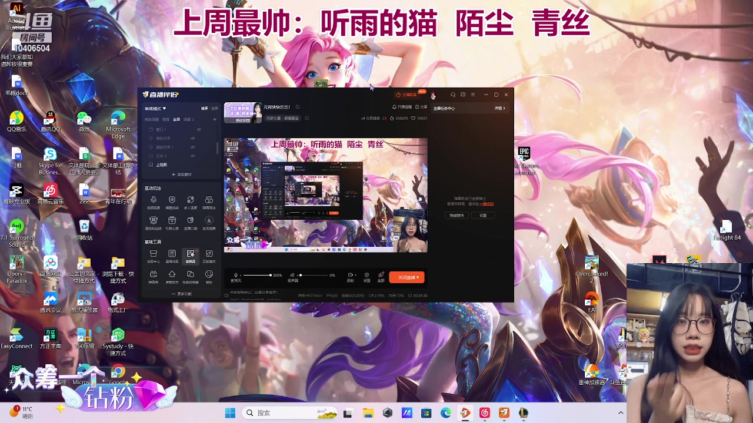Expand 更多功能 in the tools panel
The width and height of the screenshot is (753, 423).
[x=181, y=294]
